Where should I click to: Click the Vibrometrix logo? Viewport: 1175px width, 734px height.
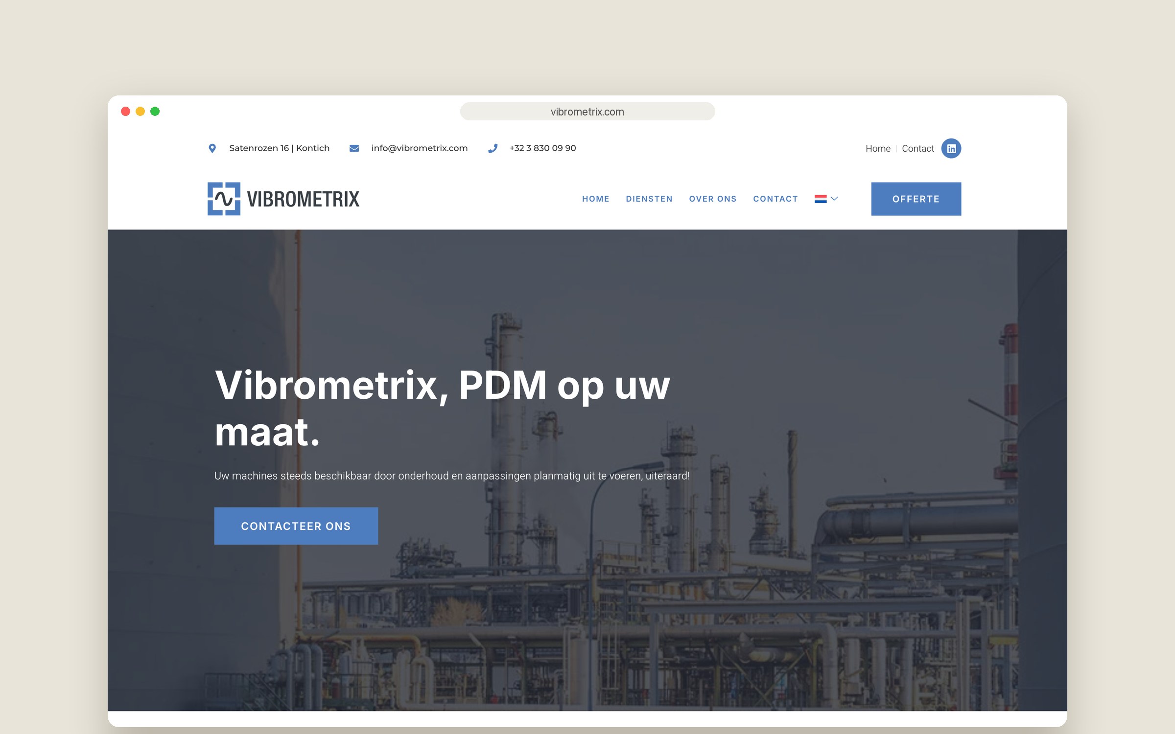click(x=283, y=199)
